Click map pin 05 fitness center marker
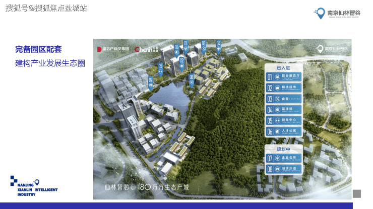 pos(160,70)
